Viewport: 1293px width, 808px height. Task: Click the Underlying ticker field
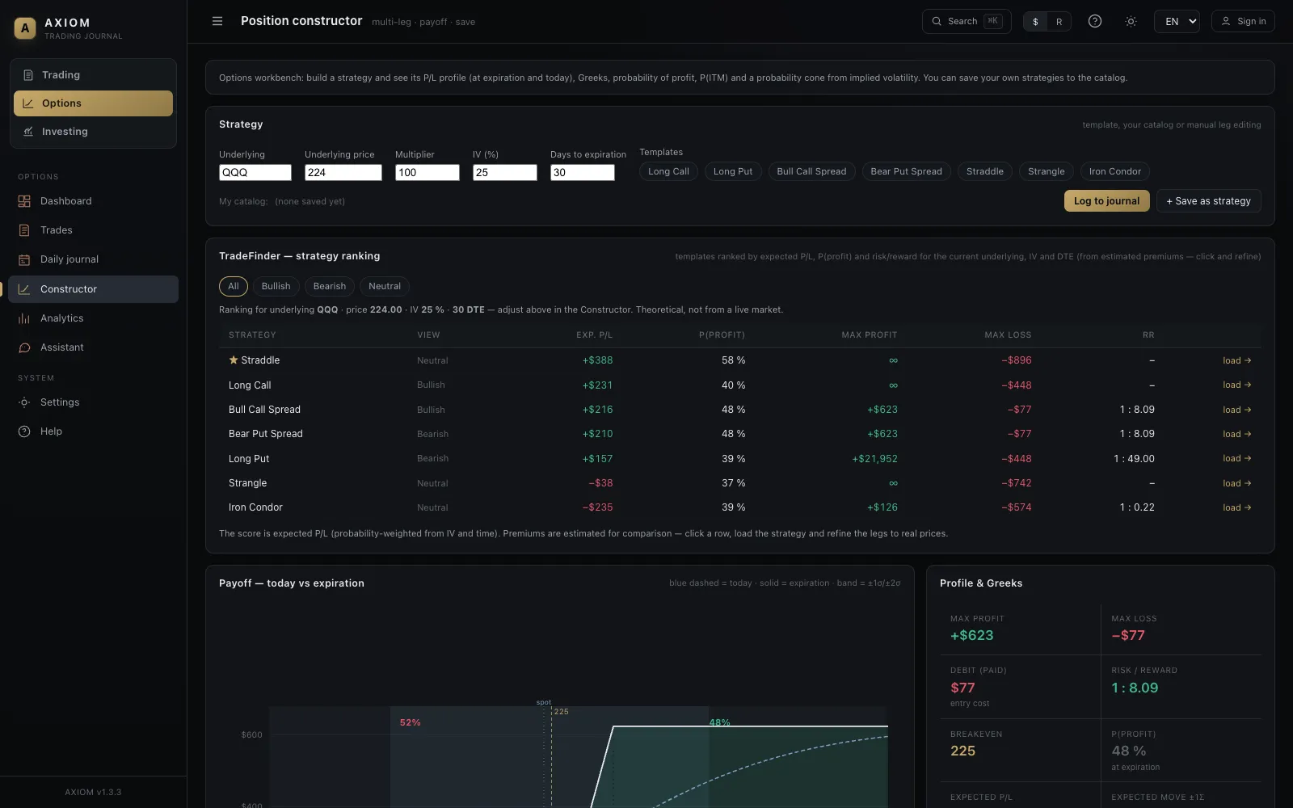(x=255, y=172)
